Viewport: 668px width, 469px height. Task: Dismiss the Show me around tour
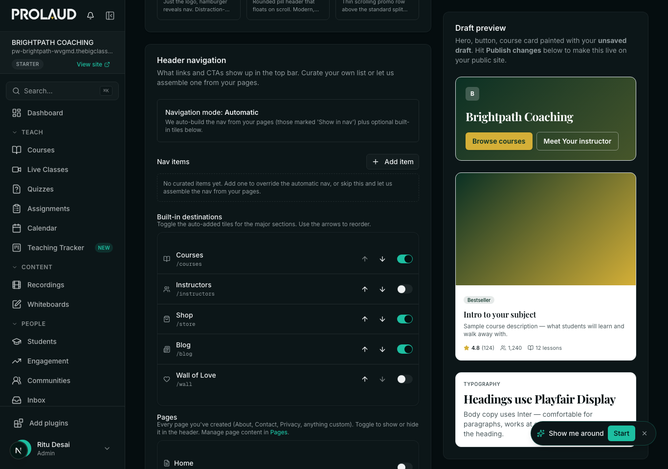(645, 433)
